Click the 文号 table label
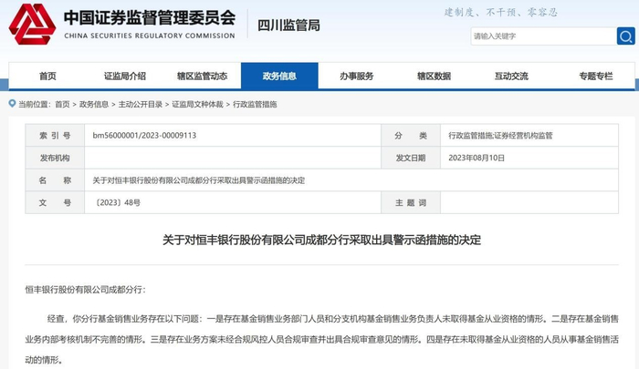Screen dimensions: 639x369 (55, 202)
